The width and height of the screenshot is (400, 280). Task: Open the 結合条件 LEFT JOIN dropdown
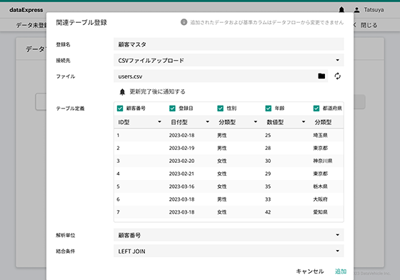pyautogui.click(x=229, y=251)
